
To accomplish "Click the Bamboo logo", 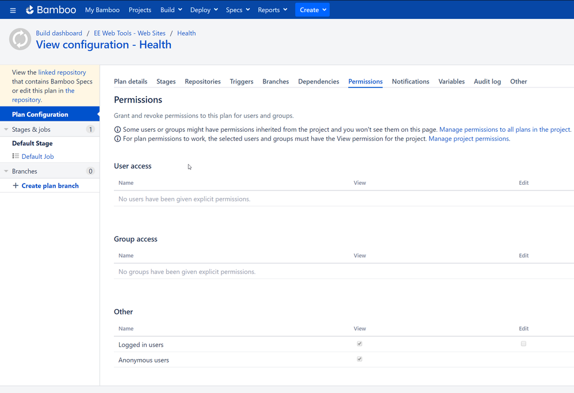I will point(51,10).
